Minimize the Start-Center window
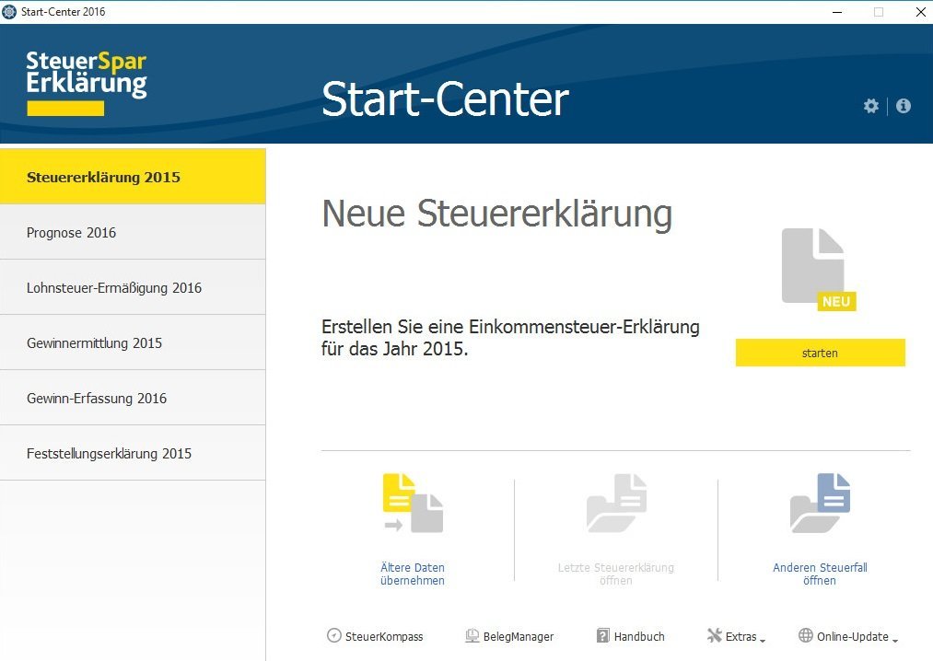The image size is (933, 661). coord(837,12)
